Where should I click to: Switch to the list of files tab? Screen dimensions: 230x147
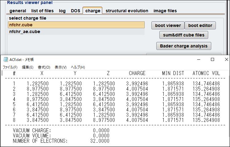pos(42,11)
